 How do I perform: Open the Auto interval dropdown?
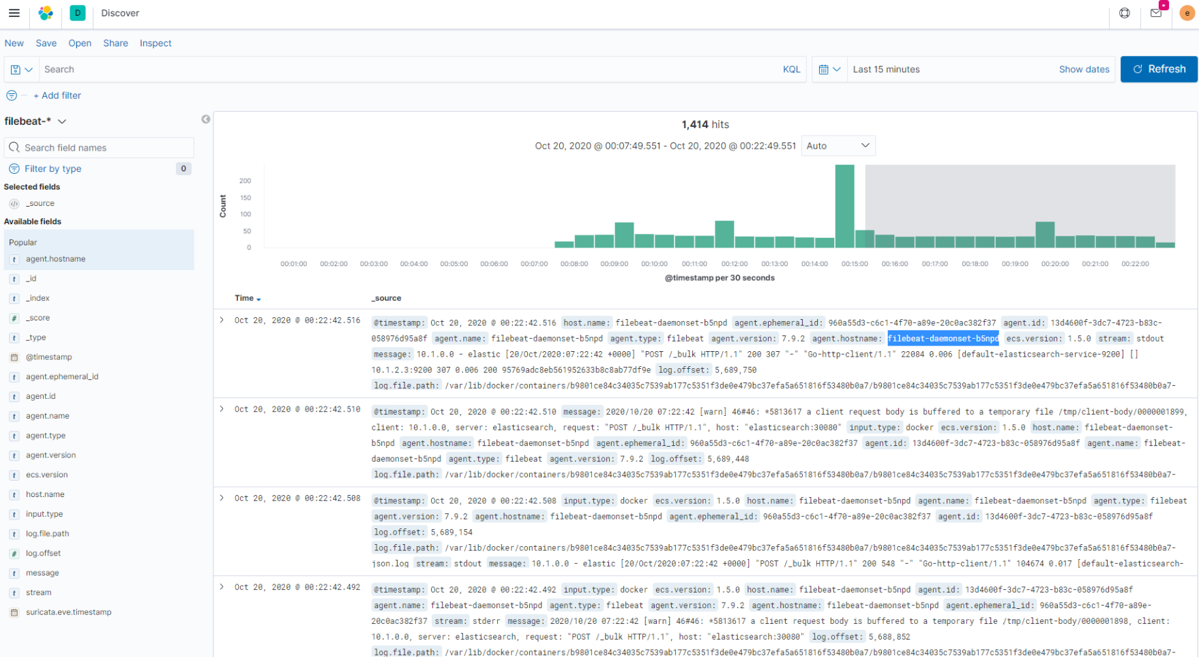pos(838,146)
